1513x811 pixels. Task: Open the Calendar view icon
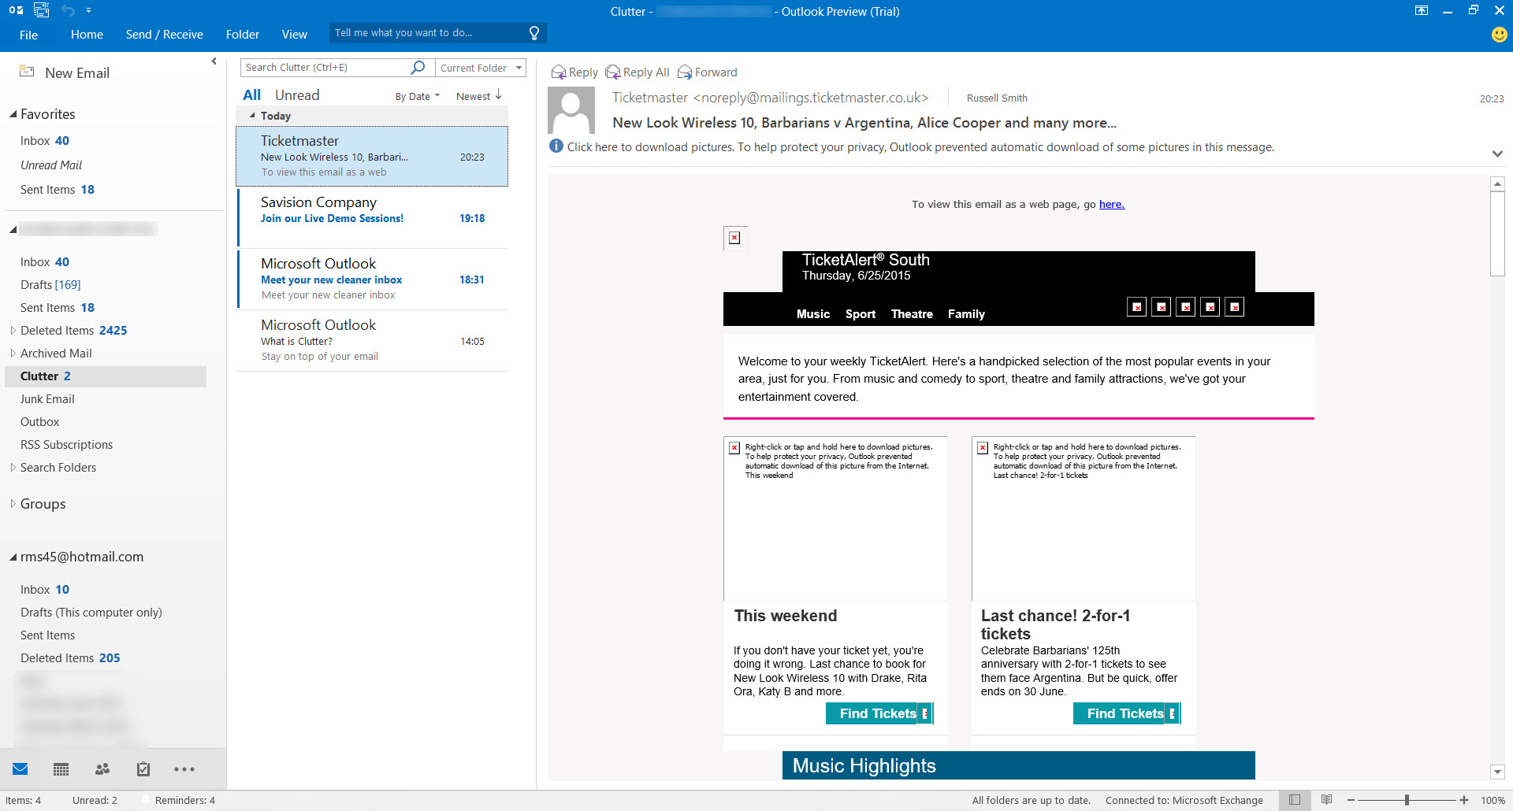point(61,769)
